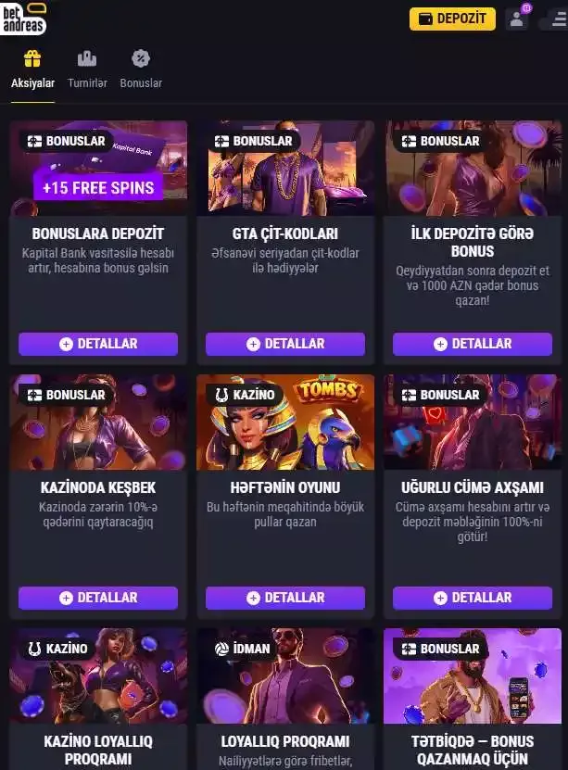568x770 pixels.
Task: Open the Tətbiqdə Bonus promo image
Action: click(473, 675)
